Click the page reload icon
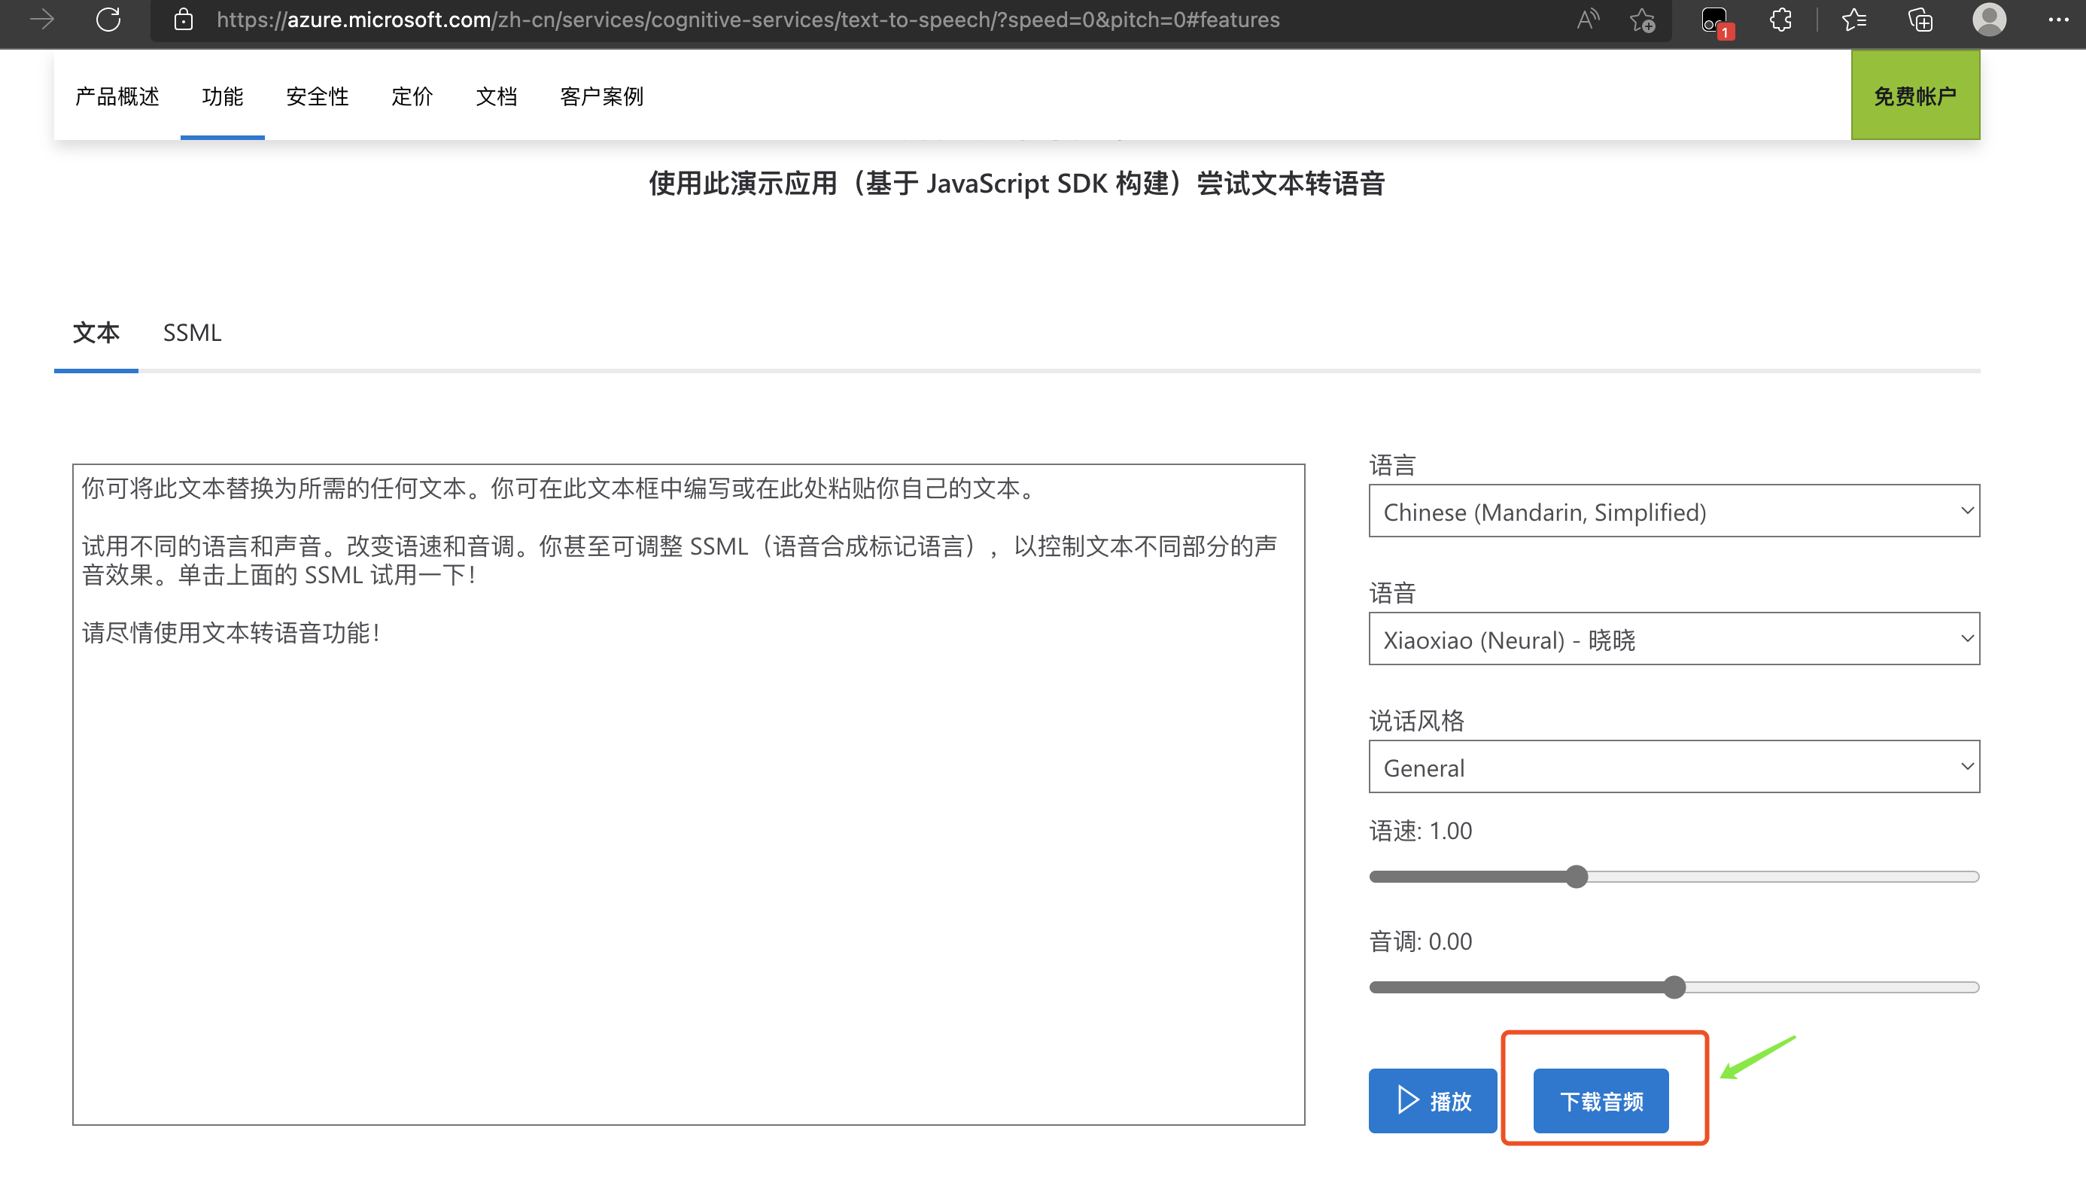 (x=108, y=20)
